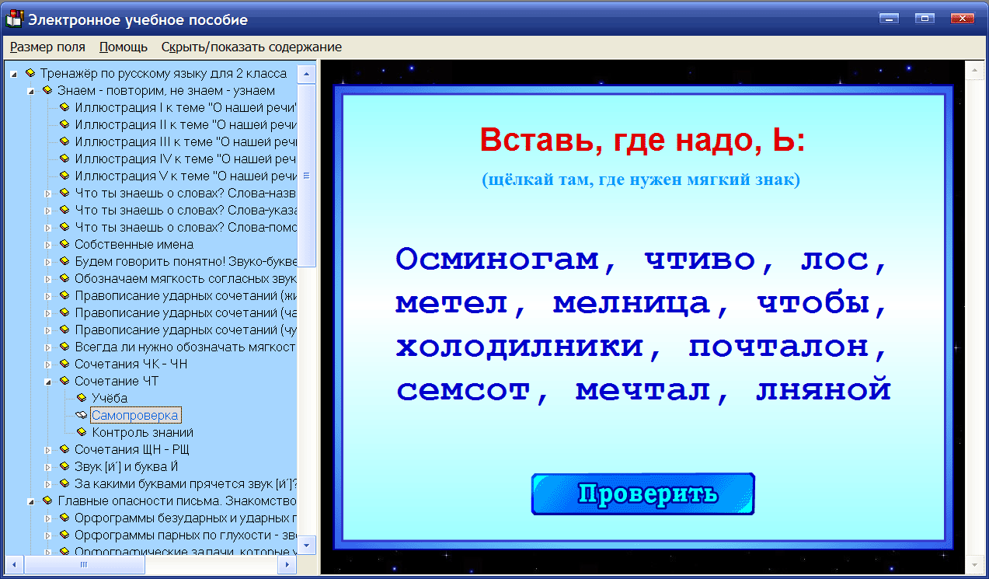989x579 pixels.
Task: Select the icon next to Сочетание ЧТ
Action: 65,380
